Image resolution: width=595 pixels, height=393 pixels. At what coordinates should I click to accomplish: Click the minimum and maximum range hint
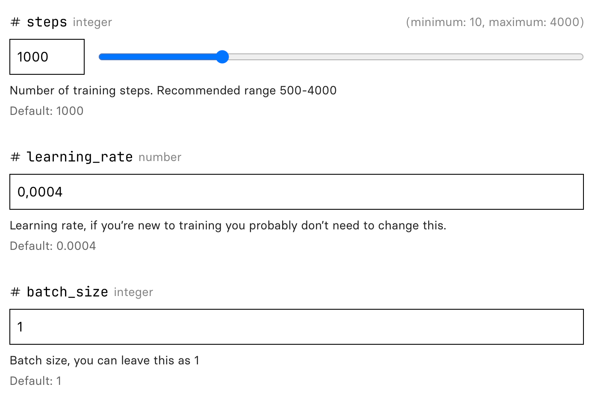pyautogui.click(x=495, y=22)
